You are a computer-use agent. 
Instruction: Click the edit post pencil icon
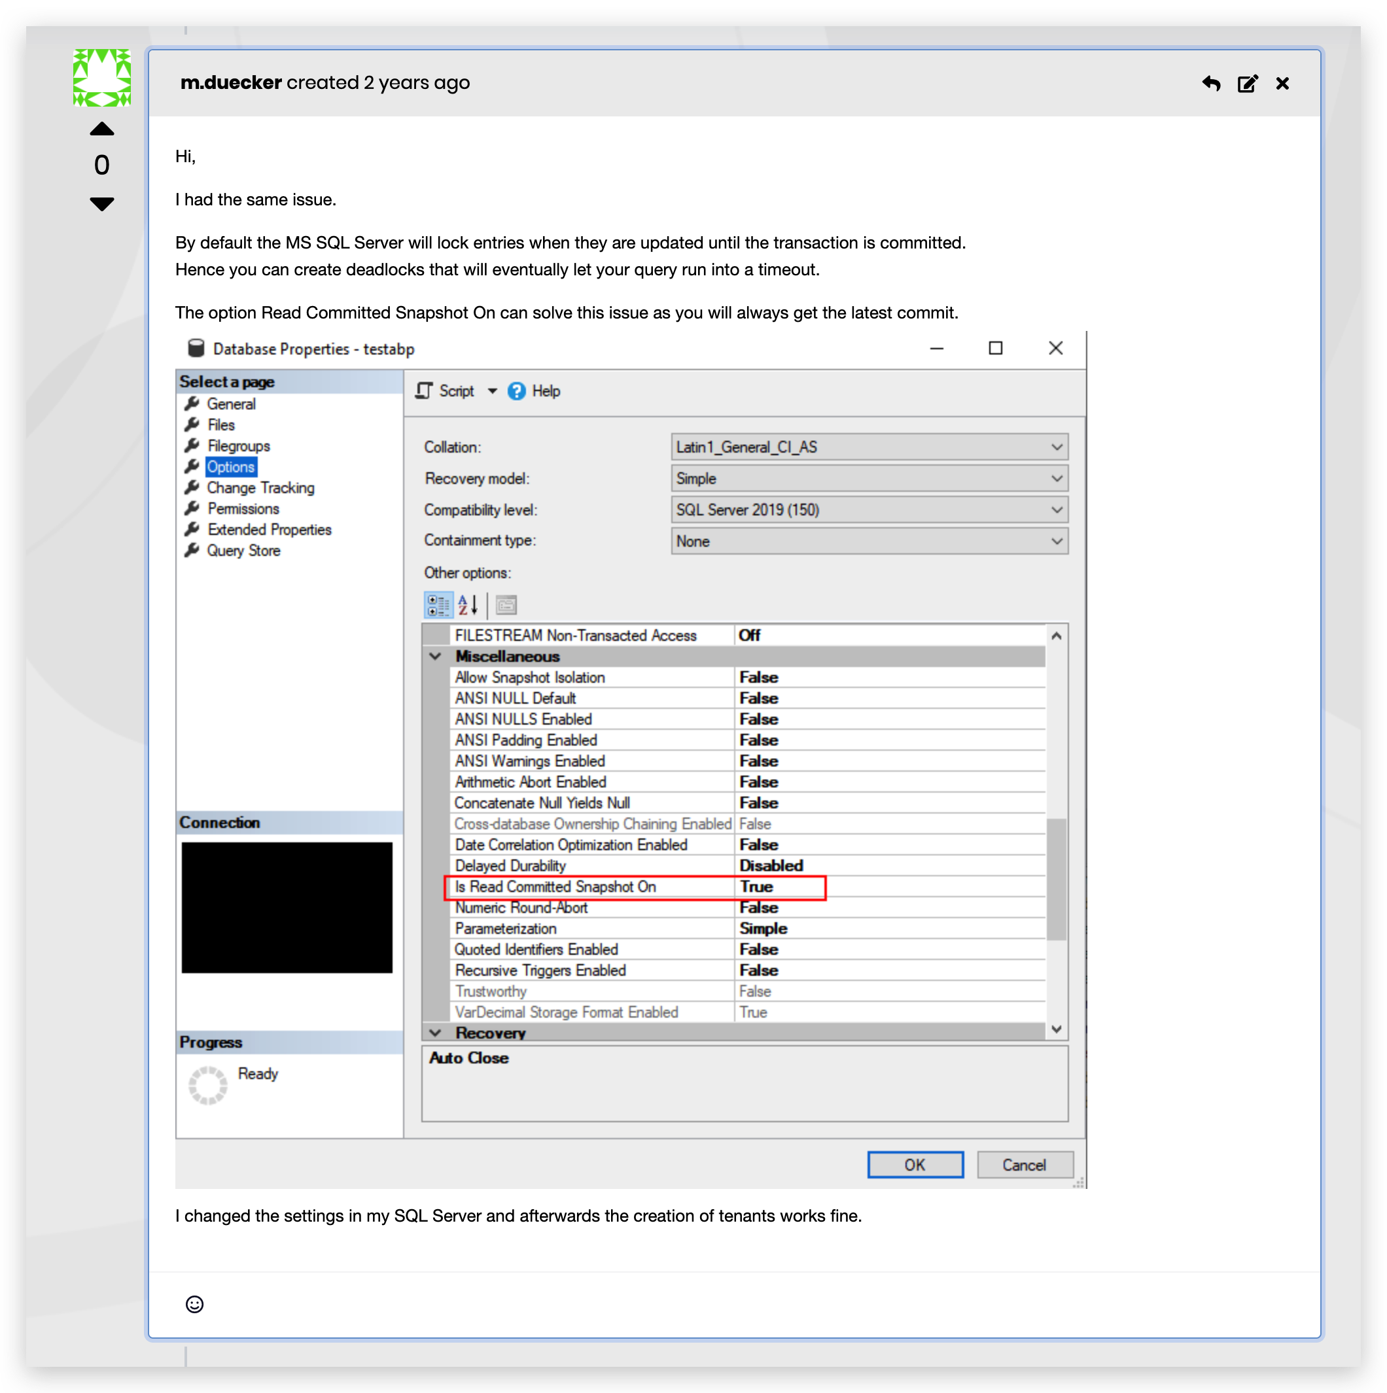1247,84
